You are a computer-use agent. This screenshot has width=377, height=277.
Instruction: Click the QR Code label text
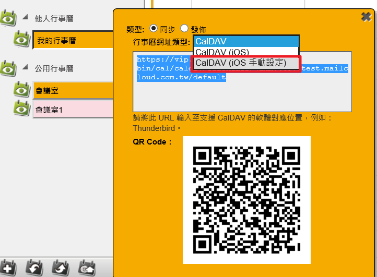point(152,142)
